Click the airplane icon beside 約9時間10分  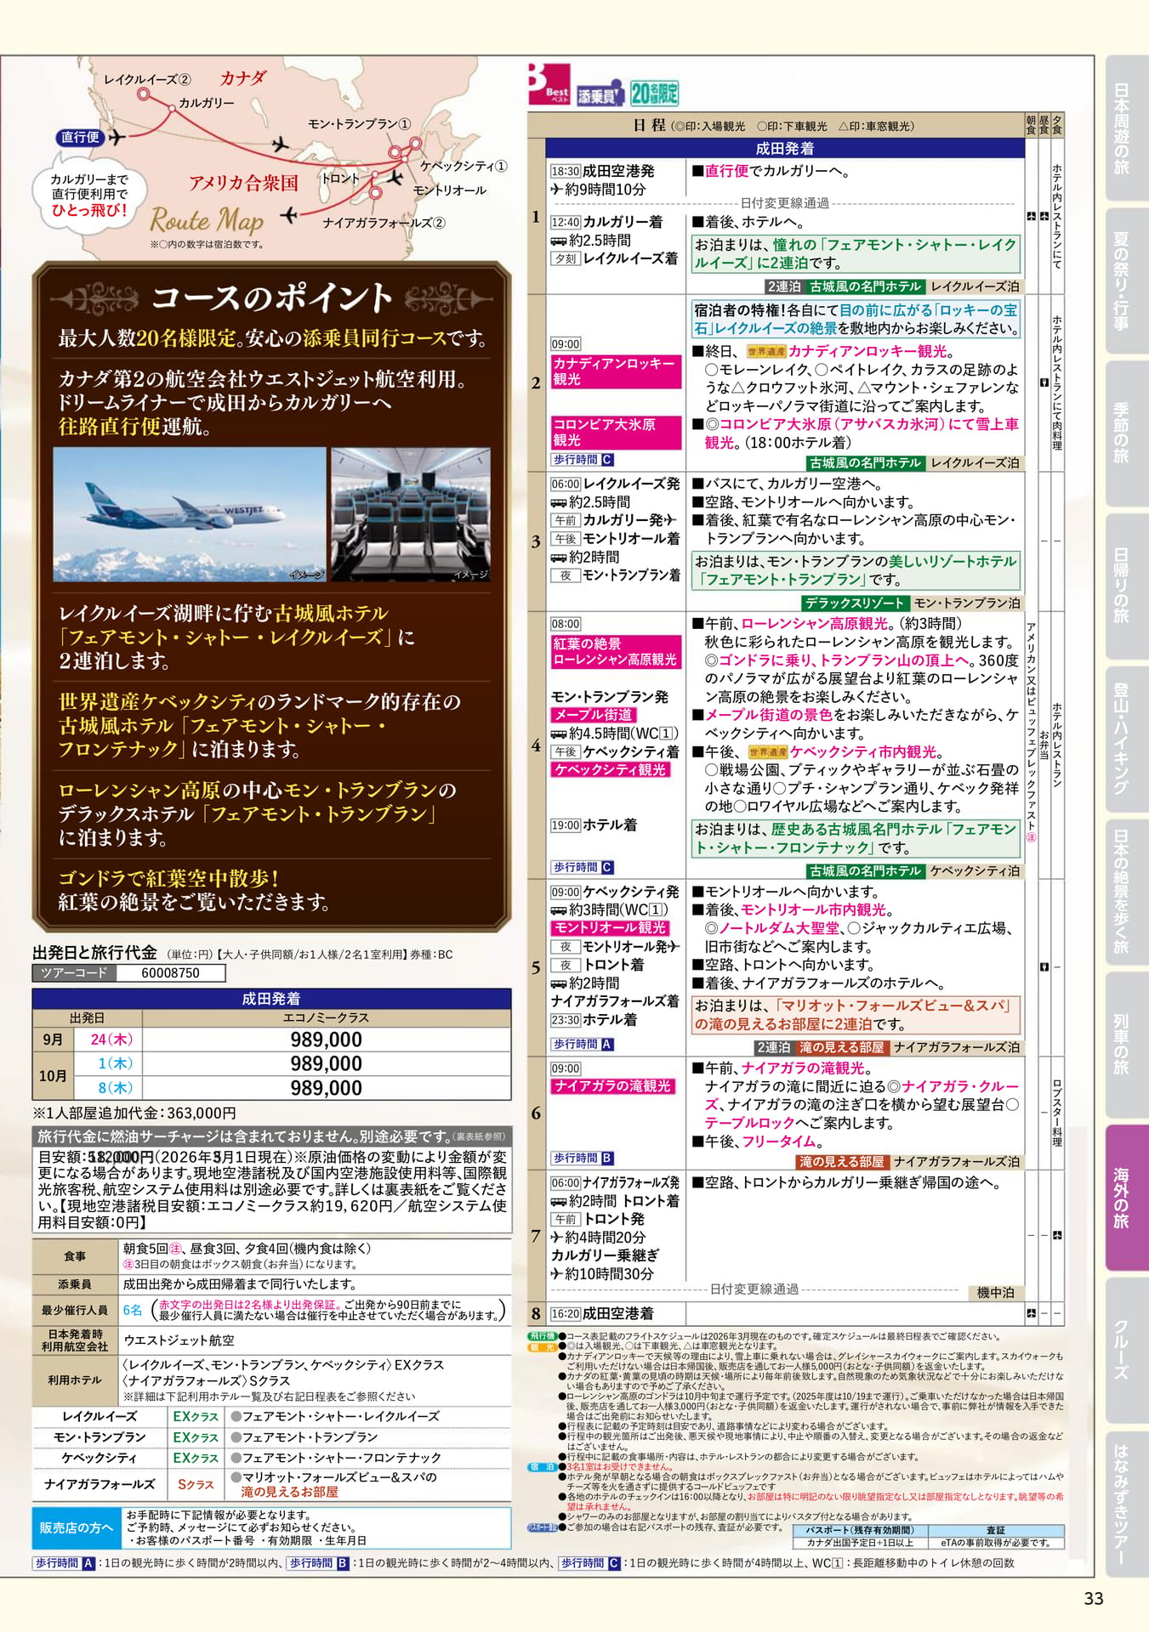[557, 190]
